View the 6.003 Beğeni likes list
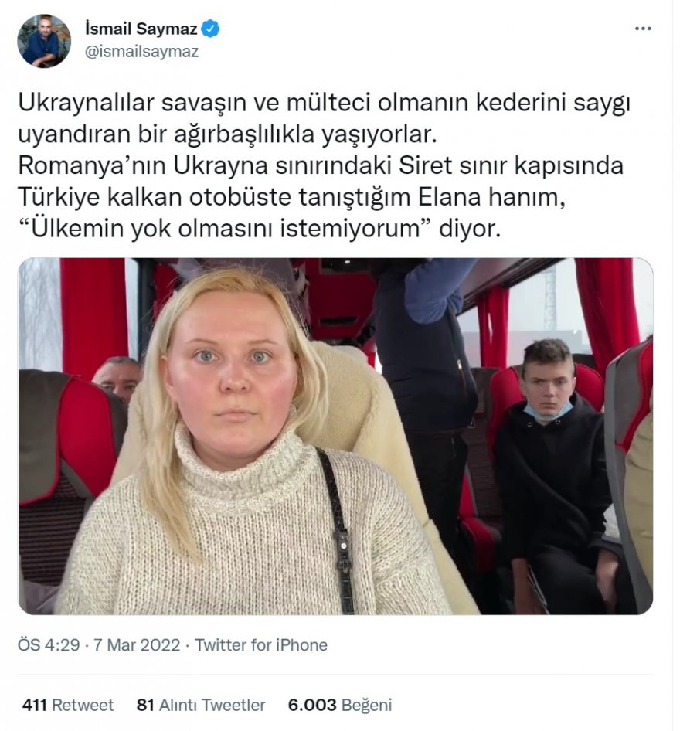680x731 pixels. click(x=340, y=705)
